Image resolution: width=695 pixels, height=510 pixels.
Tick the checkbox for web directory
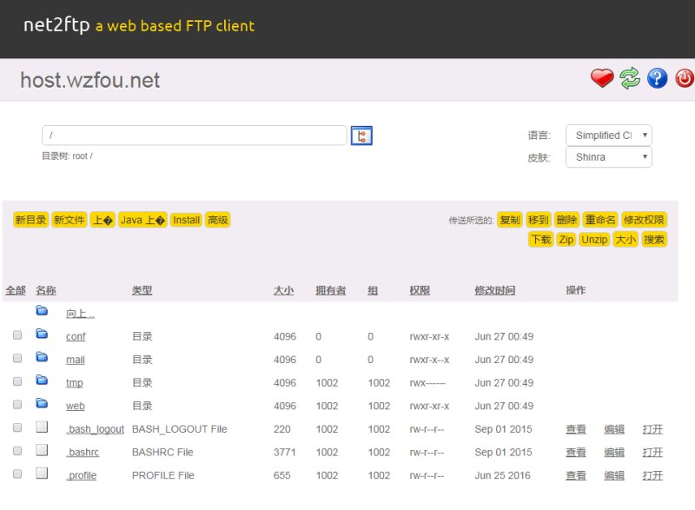coord(17,405)
